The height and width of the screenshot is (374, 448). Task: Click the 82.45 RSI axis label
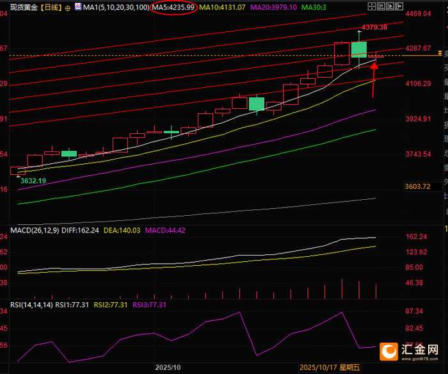[x=414, y=328]
